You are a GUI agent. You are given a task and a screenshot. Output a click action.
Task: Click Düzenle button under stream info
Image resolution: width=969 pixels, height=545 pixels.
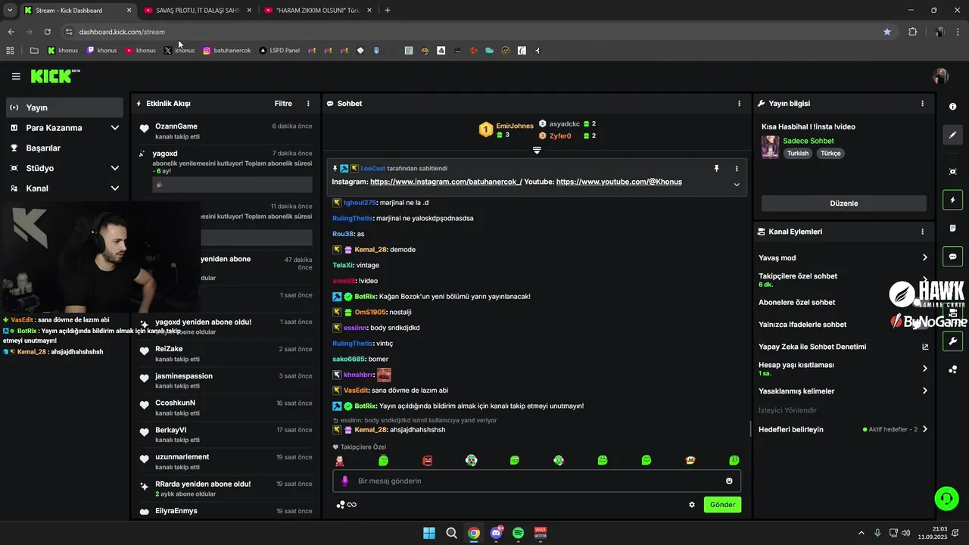click(x=843, y=203)
